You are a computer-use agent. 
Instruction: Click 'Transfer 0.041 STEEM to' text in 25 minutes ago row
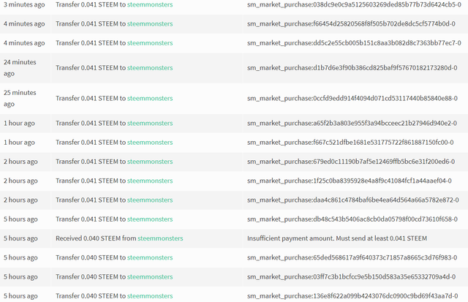point(91,98)
